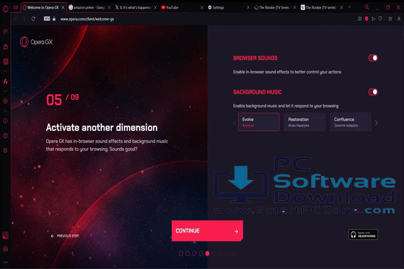Click the send/flow arrow icon in toolbar
This screenshot has width=404, height=269.
[x=373, y=19]
